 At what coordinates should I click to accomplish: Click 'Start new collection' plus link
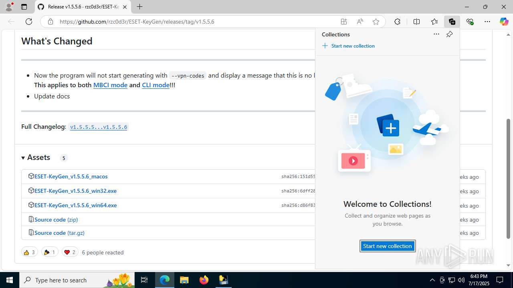click(348, 46)
